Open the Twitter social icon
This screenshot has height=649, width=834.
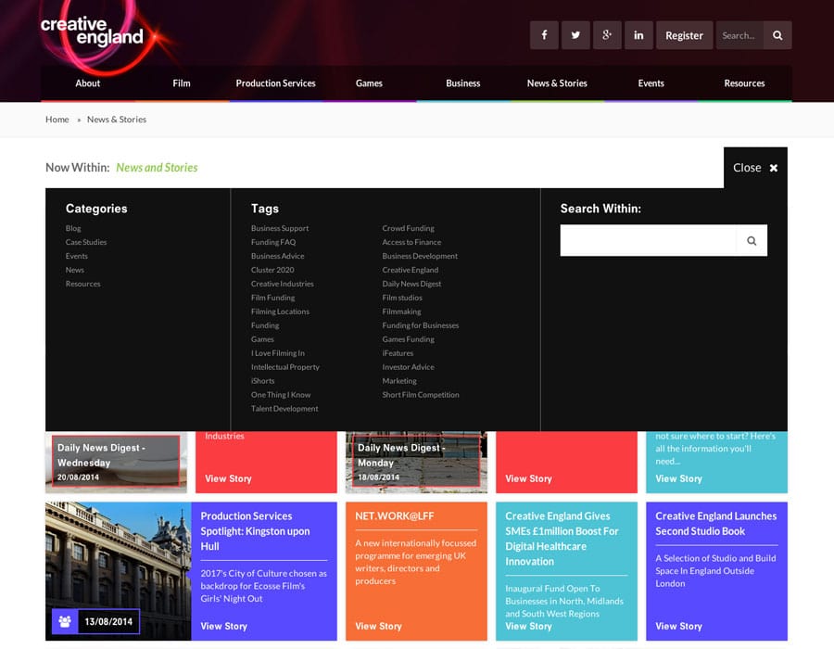[x=575, y=35]
